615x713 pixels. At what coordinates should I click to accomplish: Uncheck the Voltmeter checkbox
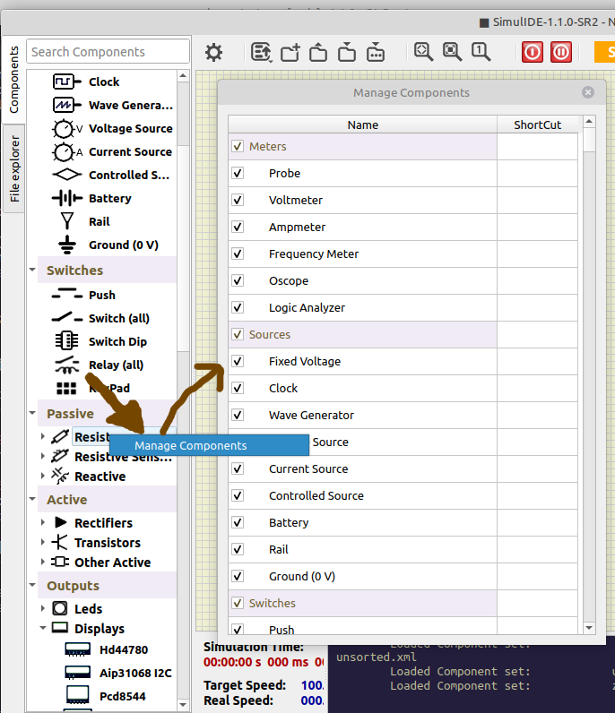[238, 200]
